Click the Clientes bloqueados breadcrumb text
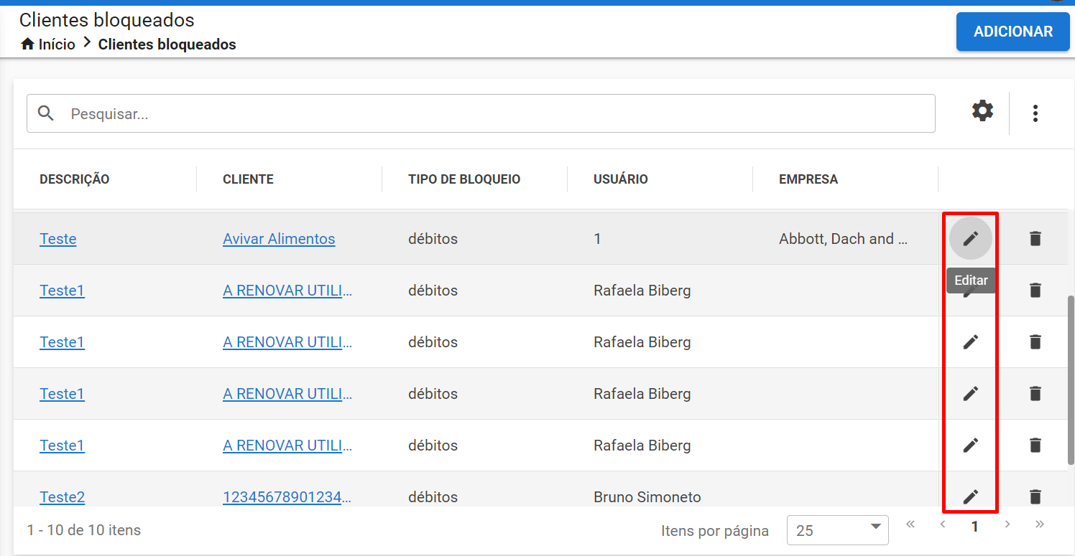 [x=167, y=44]
